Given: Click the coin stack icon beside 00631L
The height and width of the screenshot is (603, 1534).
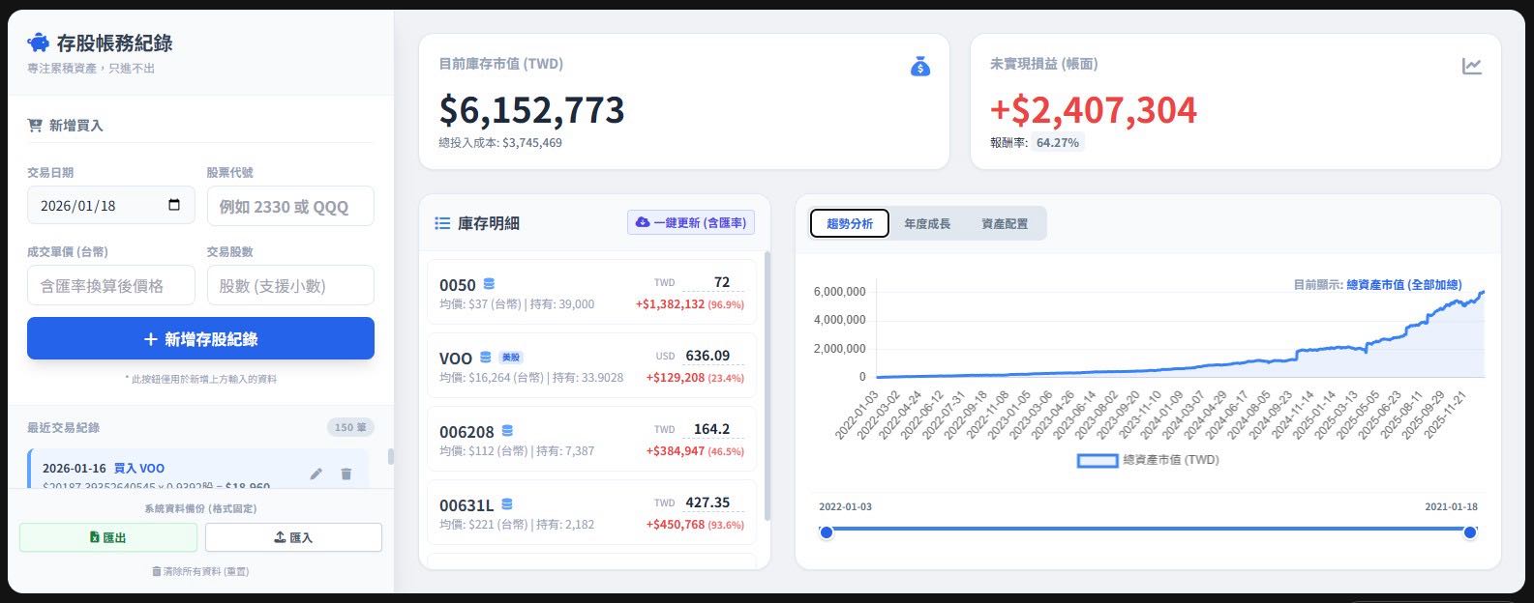Looking at the screenshot, I should coord(507,504).
